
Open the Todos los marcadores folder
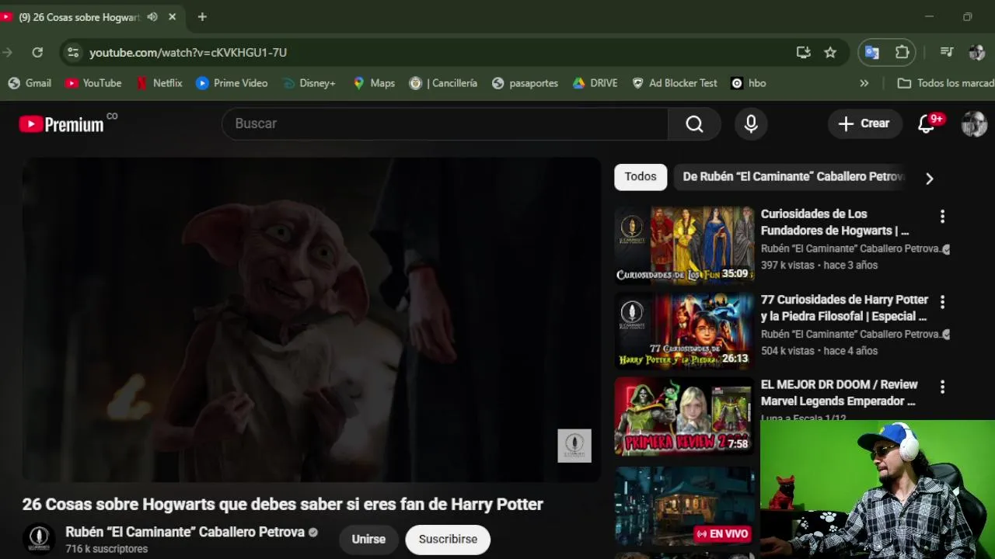944,83
